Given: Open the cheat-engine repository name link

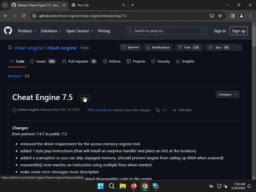Looking at the screenshot, I should [62, 48].
